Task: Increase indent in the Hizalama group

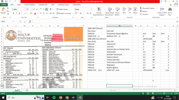Action: tap(54, 13)
